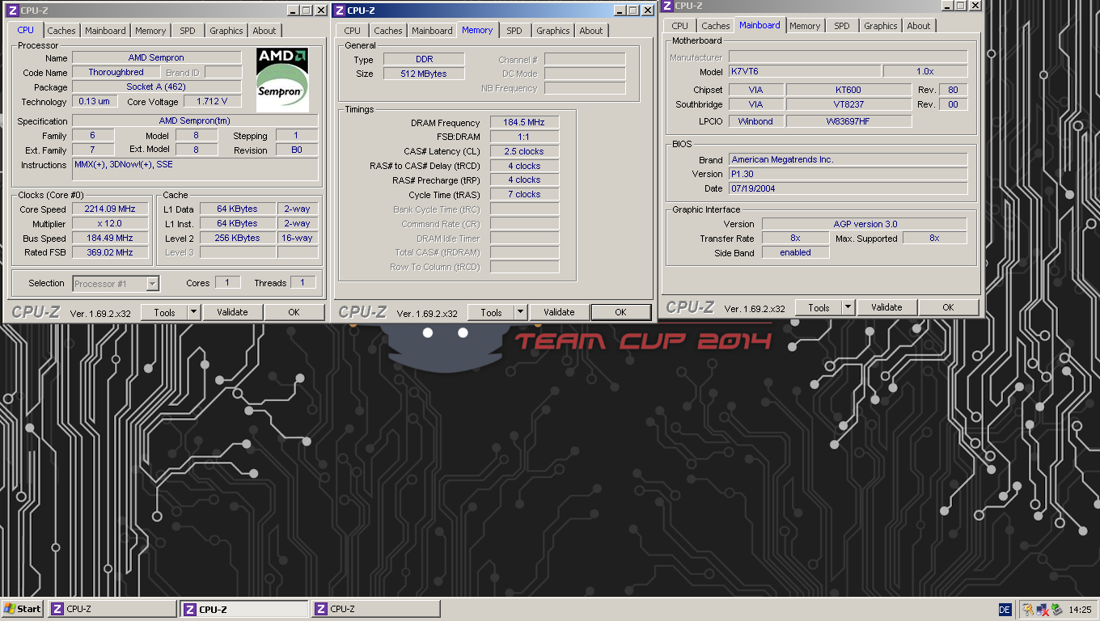Open the Processor #1 selection combo box
The width and height of the screenshot is (1100, 621).
pos(116,283)
